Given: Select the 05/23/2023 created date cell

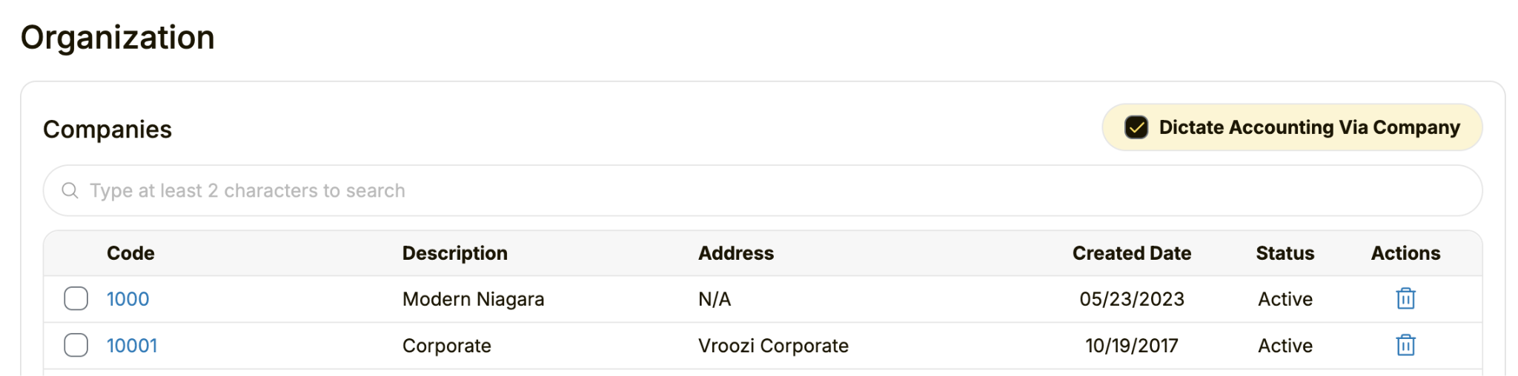Looking at the screenshot, I should 1131,299.
